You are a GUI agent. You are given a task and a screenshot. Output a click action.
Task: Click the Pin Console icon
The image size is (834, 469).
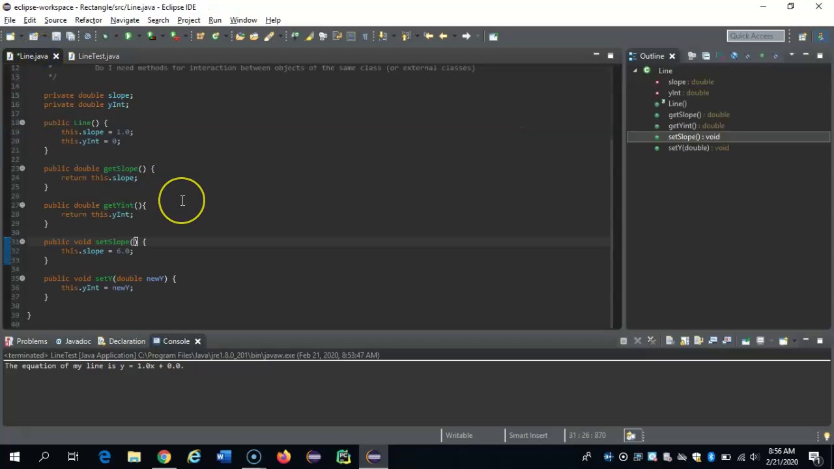coord(745,341)
